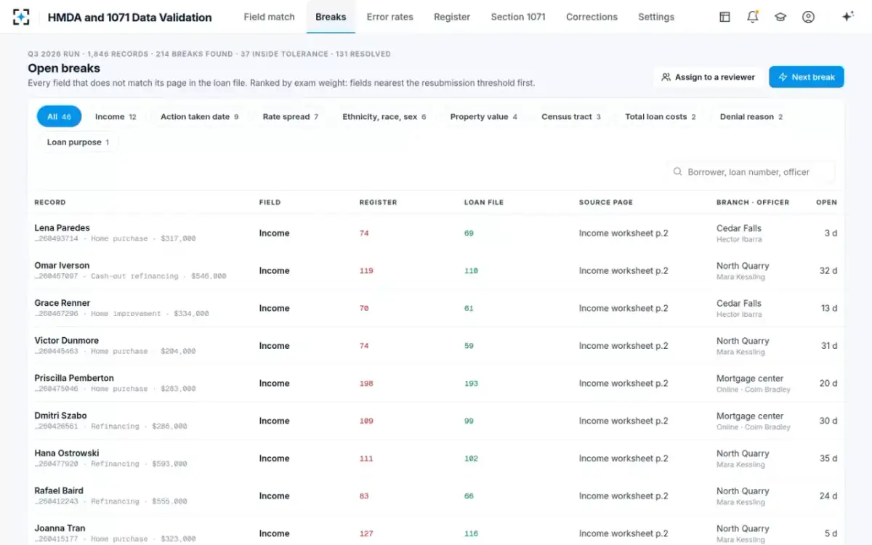Filter breaks by Income
Viewport: 872px width, 545px height.
116,117
